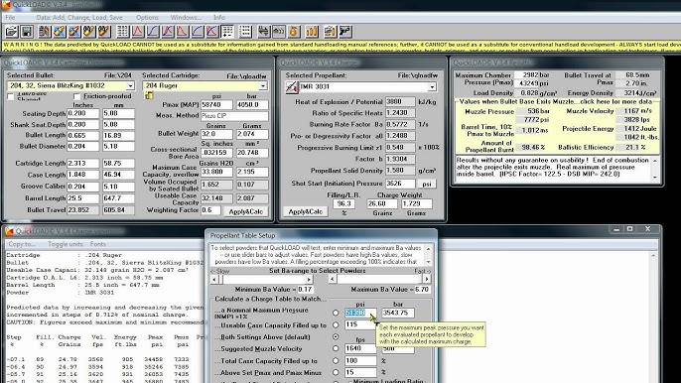Open file via the folder toolbar icon
The image size is (681, 383).
11,32
